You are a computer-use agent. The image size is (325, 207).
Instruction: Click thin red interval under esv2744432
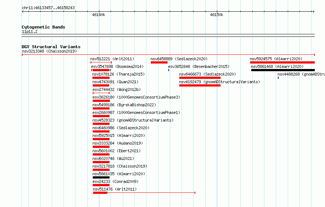coord(101,93)
